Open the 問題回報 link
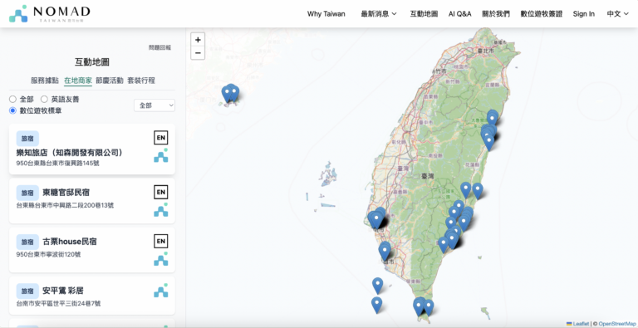The image size is (638, 328). 159,47
